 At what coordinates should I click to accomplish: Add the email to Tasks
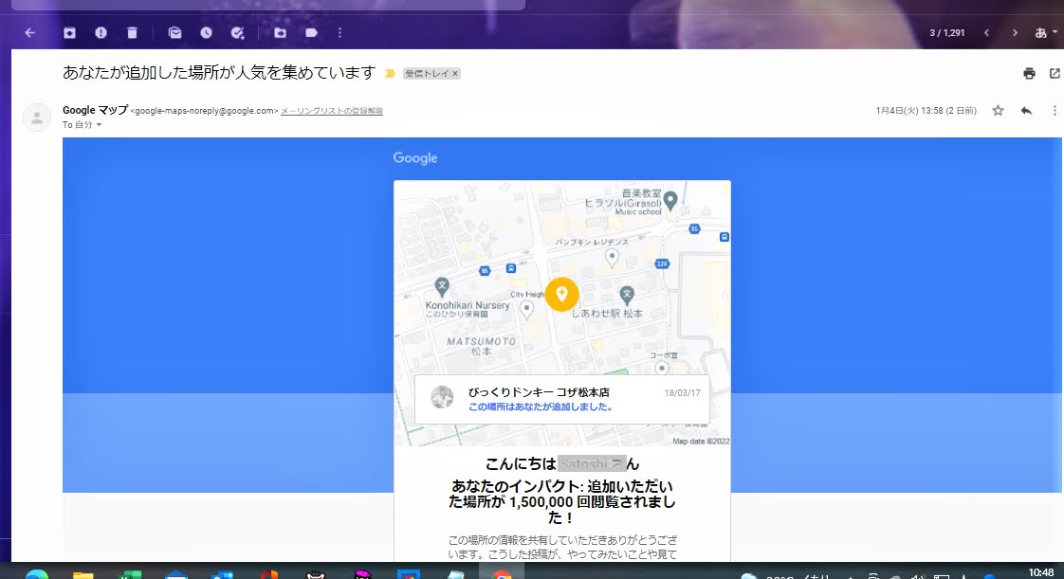point(237,32)
